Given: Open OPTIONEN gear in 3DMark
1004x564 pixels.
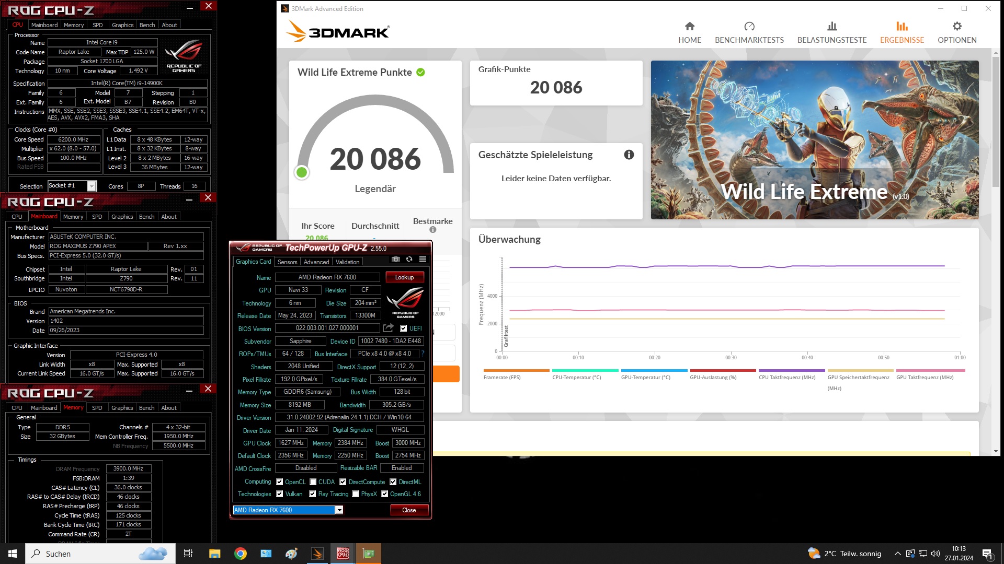Looking at the screenshot, I should (x=957, y=33).
